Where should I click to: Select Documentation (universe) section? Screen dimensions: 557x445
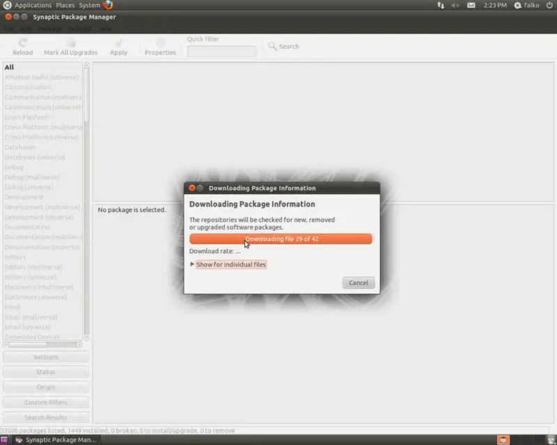pos(42,247)
